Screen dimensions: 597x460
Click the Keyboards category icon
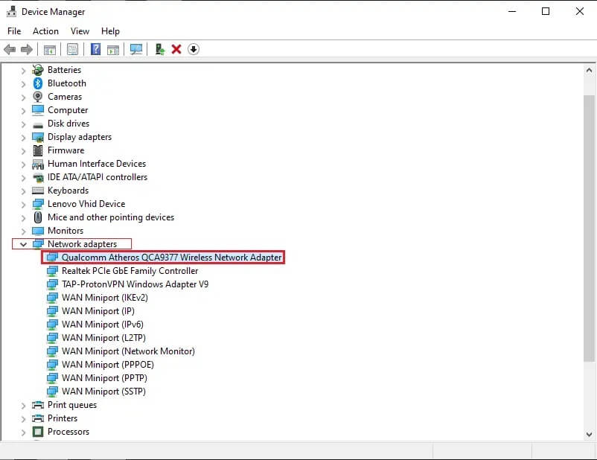point(38,191)
